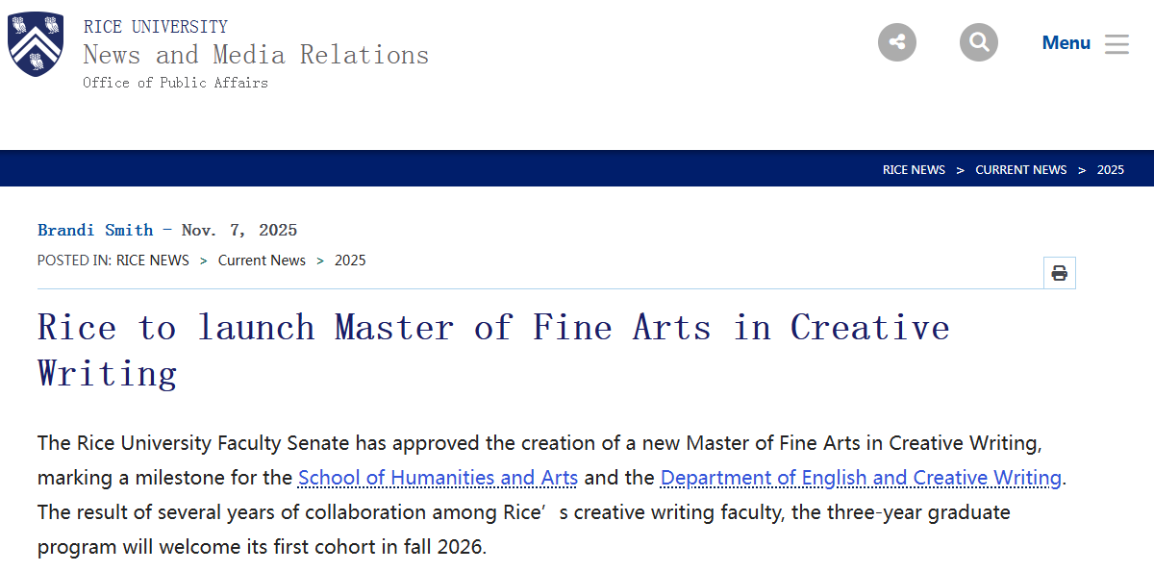
Task: Open the share options icon
Action: click(897, 42)
